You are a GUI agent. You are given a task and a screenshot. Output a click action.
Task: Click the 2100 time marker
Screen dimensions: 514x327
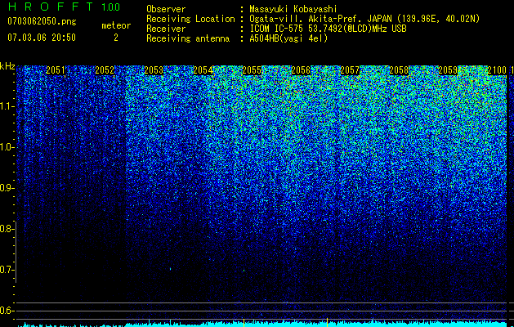tap(497, 70)
